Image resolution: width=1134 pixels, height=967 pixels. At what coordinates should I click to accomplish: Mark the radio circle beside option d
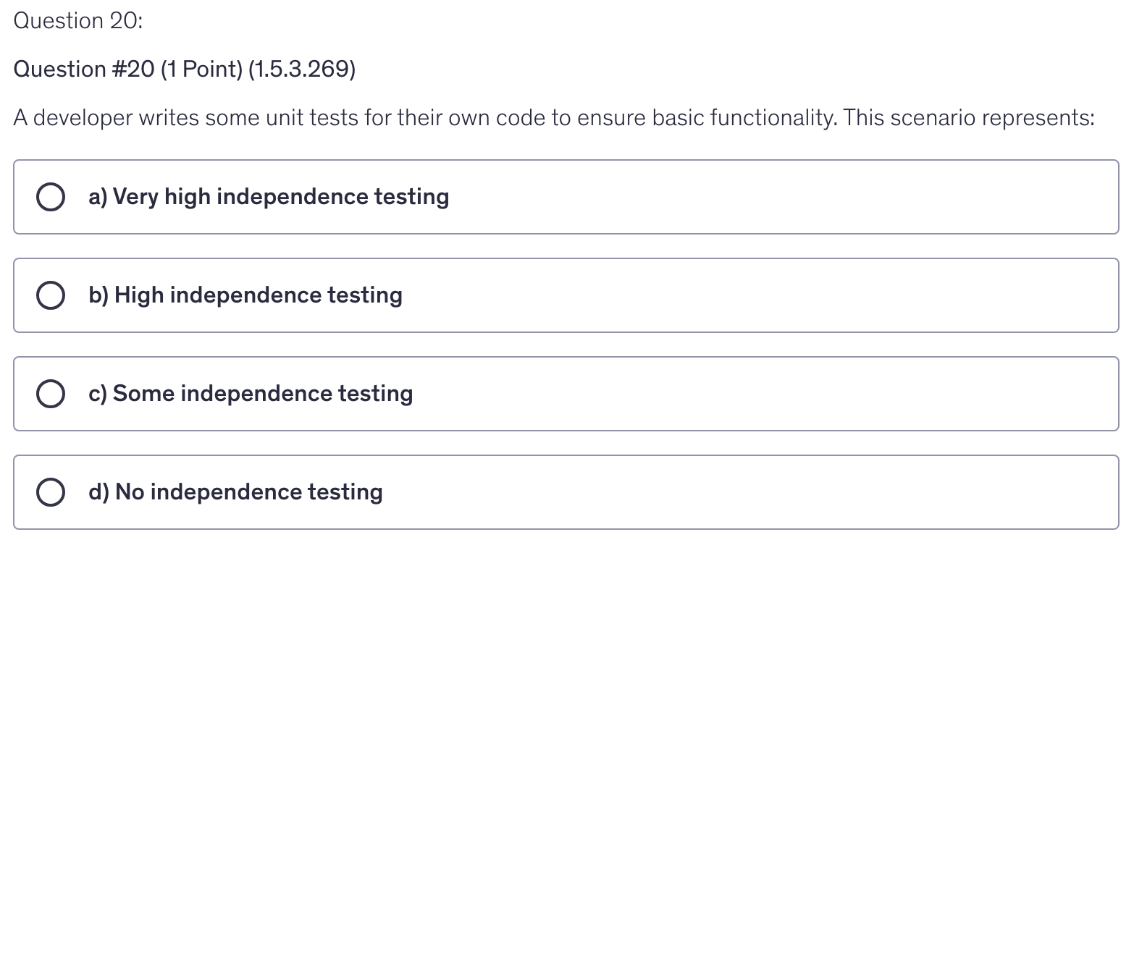tap(51, 492)
